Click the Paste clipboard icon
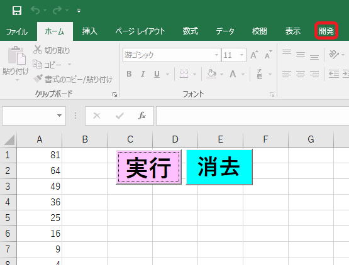 point(16,55)
